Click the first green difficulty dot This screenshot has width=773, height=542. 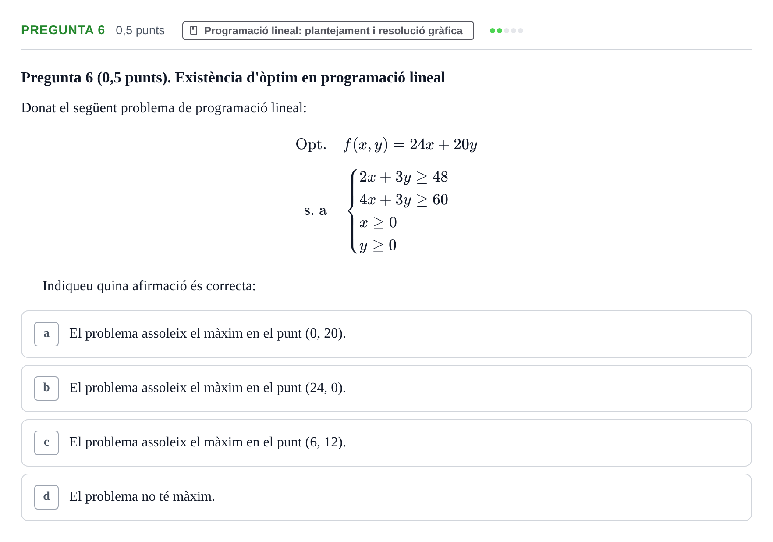[493, 31]
